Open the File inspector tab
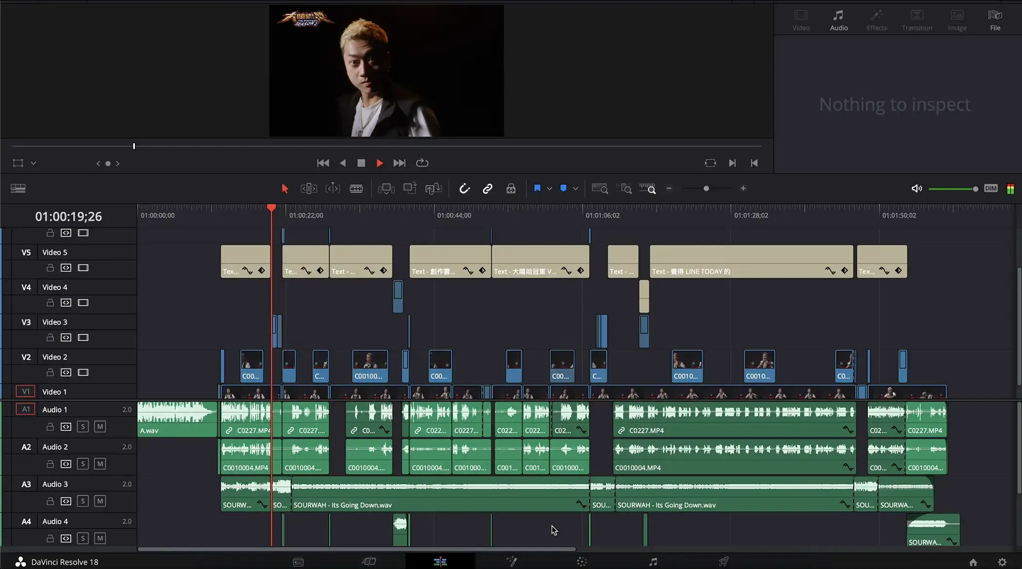Viewport: 1022px width, 569px height. tap(995, 20)
